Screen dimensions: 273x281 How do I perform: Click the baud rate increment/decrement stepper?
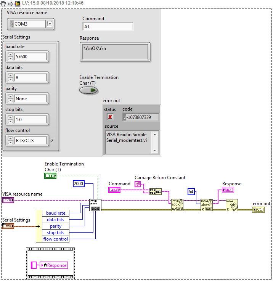11,57
